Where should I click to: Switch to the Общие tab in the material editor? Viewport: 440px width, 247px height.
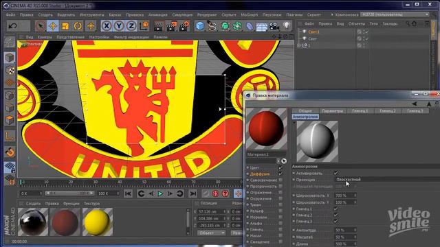(305, 111)
